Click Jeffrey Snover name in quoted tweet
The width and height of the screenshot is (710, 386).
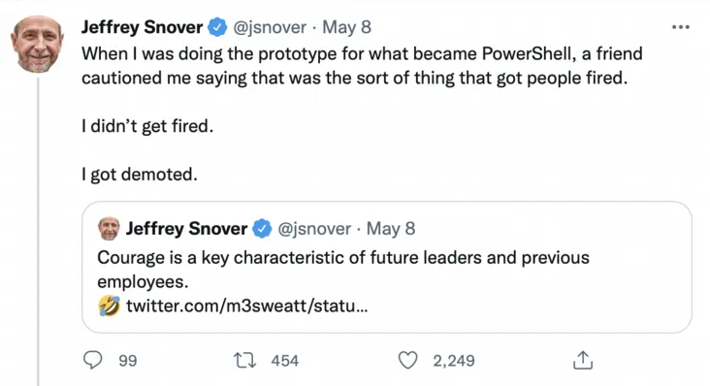tap(186, 229)
